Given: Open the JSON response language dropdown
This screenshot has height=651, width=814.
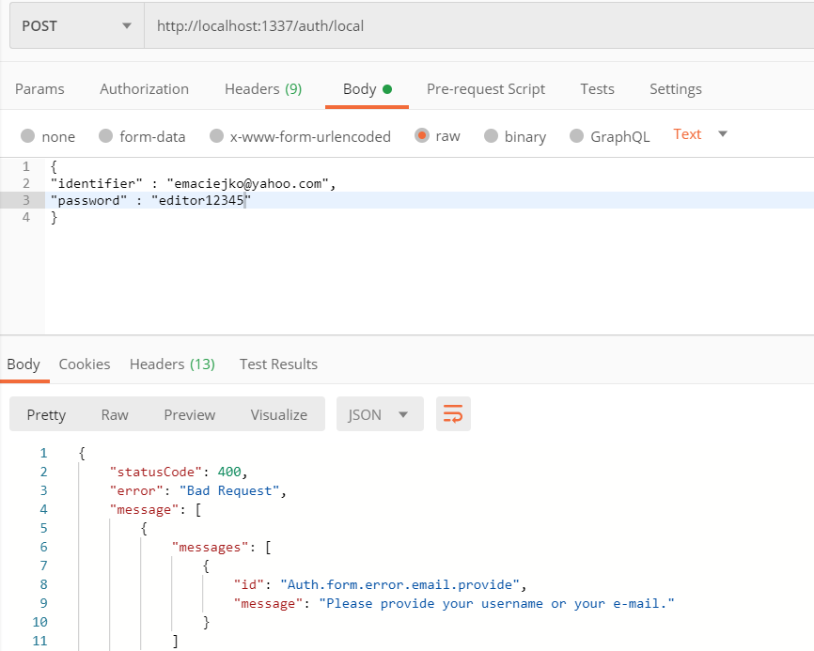Looking at the screenshot, I should point(379,414).
